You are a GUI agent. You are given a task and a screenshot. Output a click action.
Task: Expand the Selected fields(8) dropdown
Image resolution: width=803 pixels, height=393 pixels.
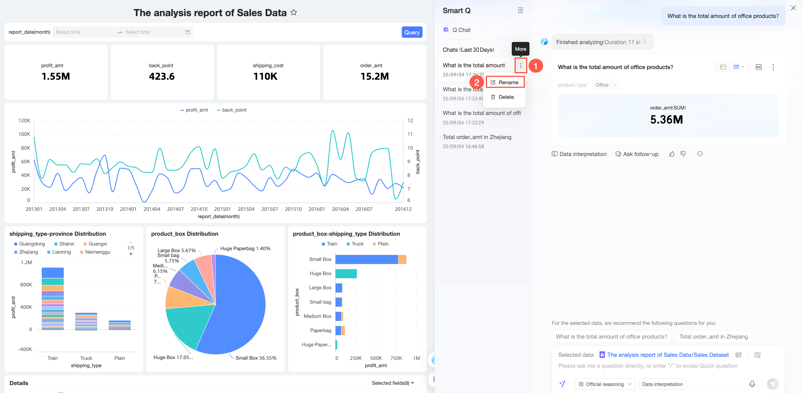pos(392,383)
